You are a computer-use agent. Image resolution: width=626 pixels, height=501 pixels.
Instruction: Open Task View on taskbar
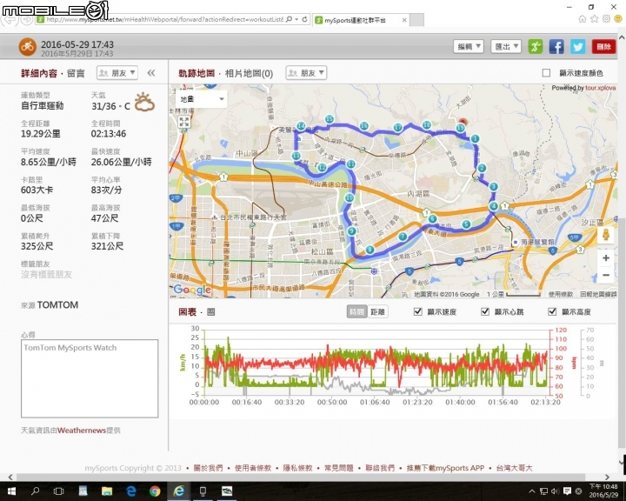click(59, 491)
